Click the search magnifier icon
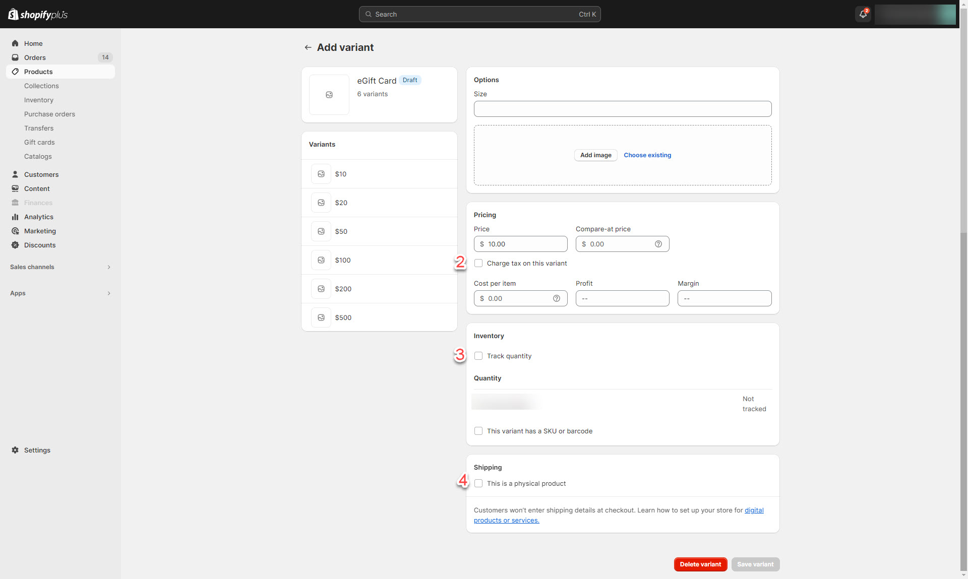The image size is (968, 579). pos(369,14)
